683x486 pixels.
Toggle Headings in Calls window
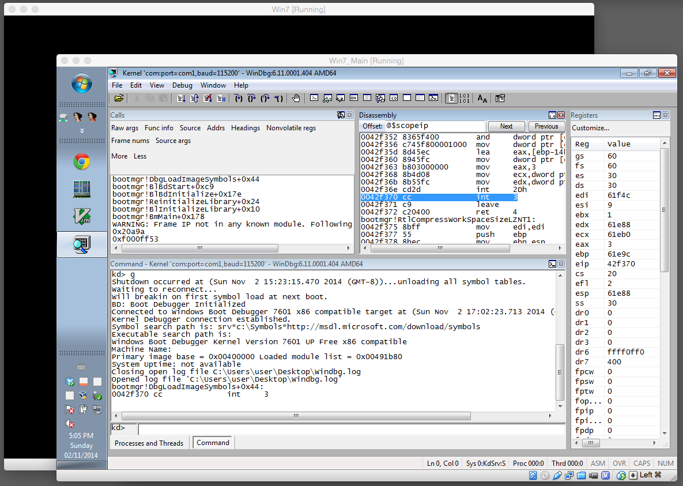[x=246, y=128]
